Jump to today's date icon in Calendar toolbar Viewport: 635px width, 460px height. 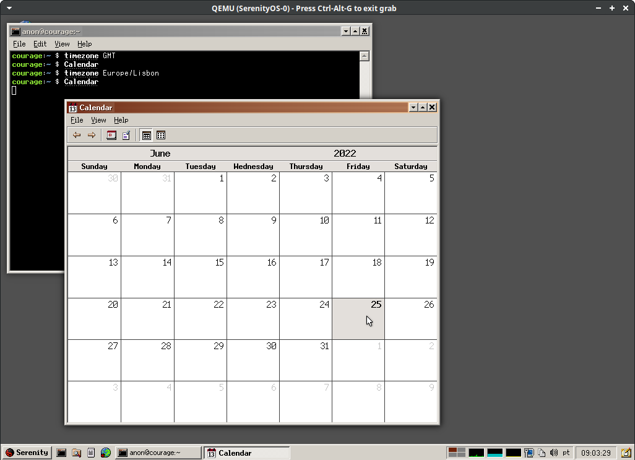pyautogui.click(x=111, y=135)
